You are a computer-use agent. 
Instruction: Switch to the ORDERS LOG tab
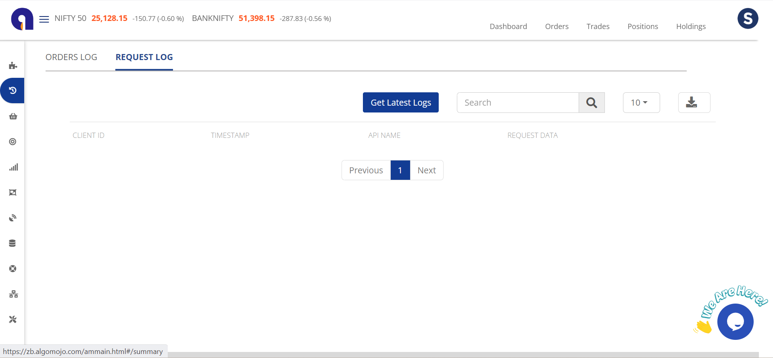pos(71,57)
